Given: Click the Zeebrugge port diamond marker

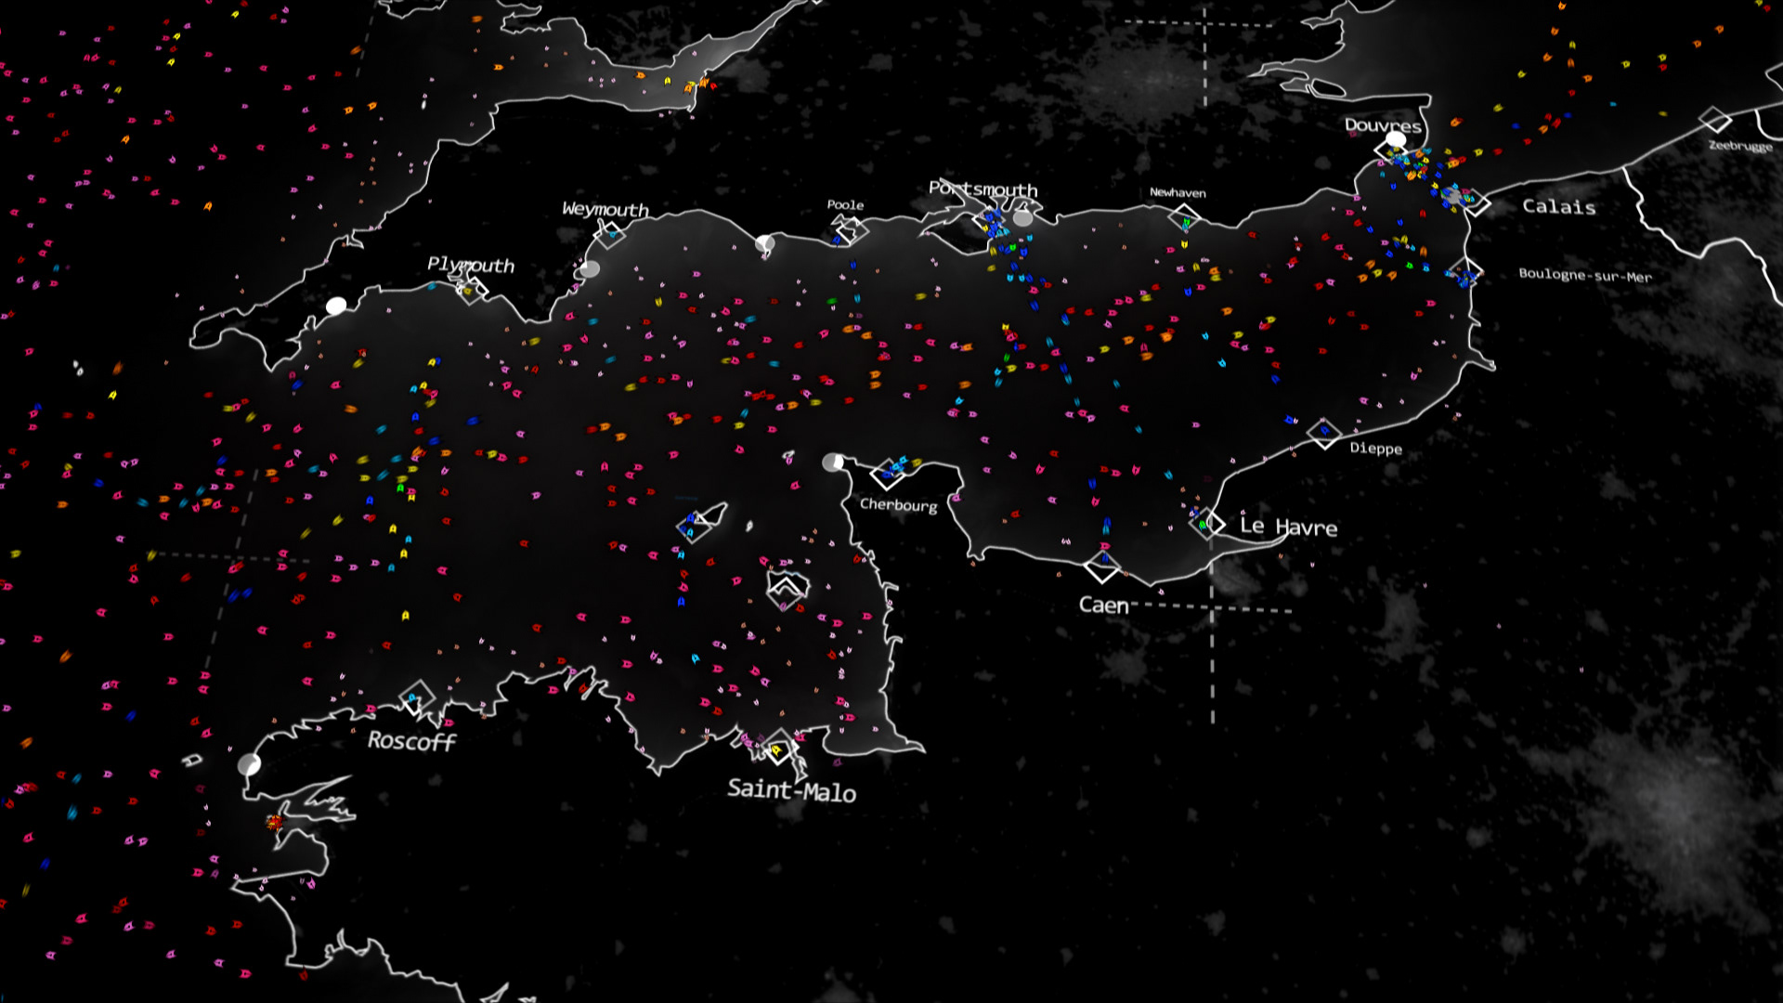Looking at the screenshot, I should pyautogui.click(x=1715, y=120).
